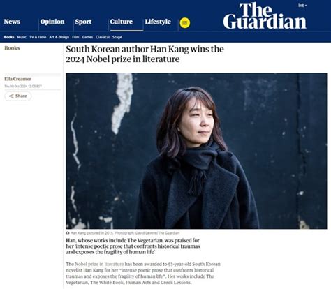Go to Art & design subsection
The height and width of the screenshot is (289, 331).
point(59,37)
